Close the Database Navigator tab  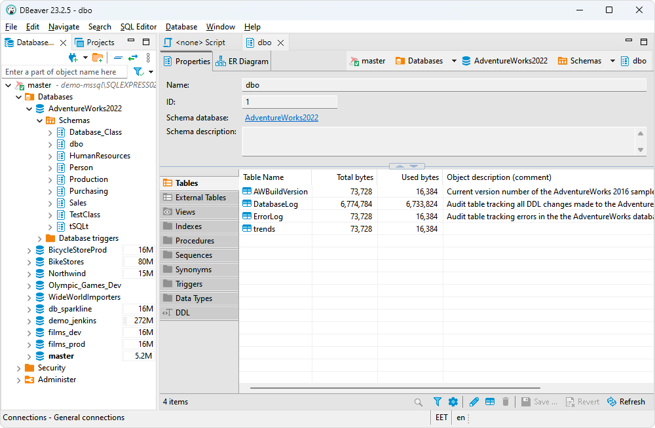[63, 43]
